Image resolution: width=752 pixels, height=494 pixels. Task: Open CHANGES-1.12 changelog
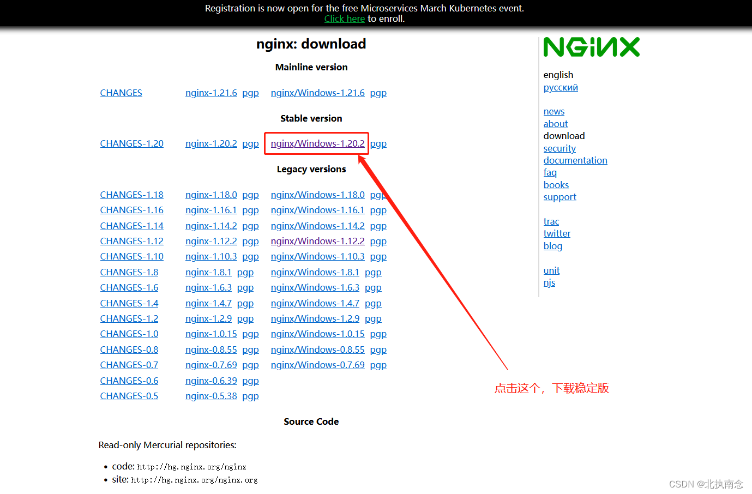pos(131,241)
